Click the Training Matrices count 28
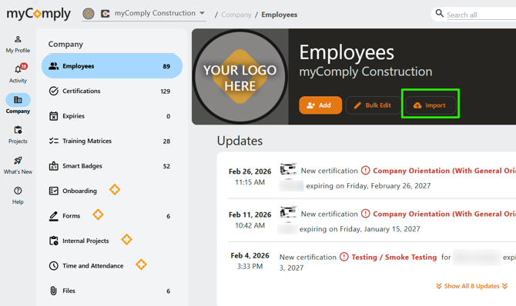This screenshot has height=306, width=516. [x=166, y=141]
